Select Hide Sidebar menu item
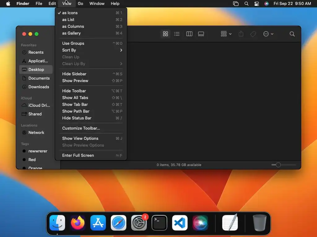The width and height of the screenshot is (317, 237). (x=91, y=74)
